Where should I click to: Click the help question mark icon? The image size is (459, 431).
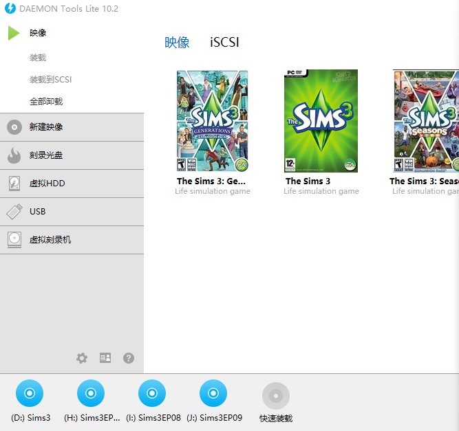click(129, 358)
